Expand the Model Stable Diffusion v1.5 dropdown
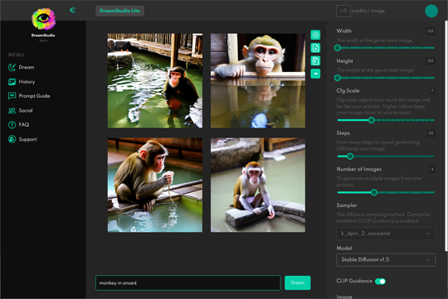The width and height of the screenshot is (448, 299). [386, 260]
